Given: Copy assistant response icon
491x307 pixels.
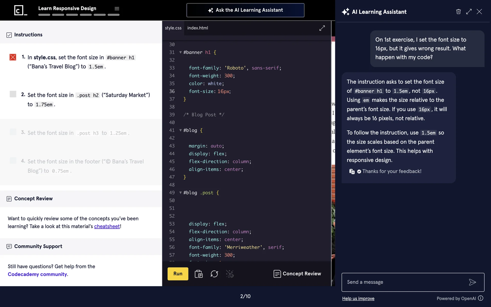Looking at the screenshot, I should 352,171.
